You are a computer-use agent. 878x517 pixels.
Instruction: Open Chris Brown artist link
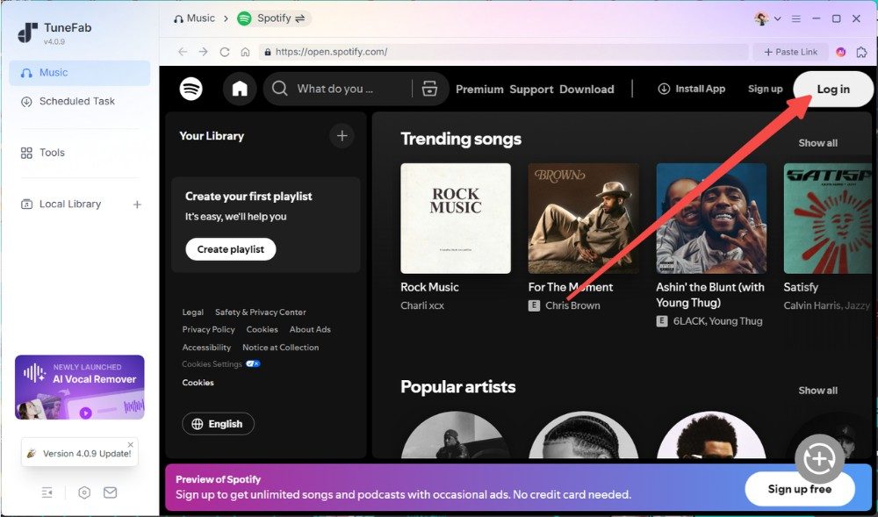click(x=572, y=305)
